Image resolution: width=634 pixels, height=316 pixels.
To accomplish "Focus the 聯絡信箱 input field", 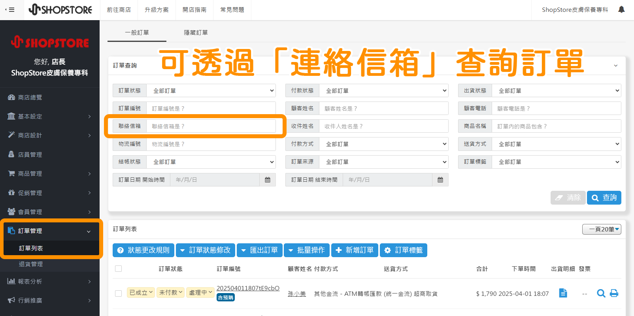I will click(x=211, y=126).
